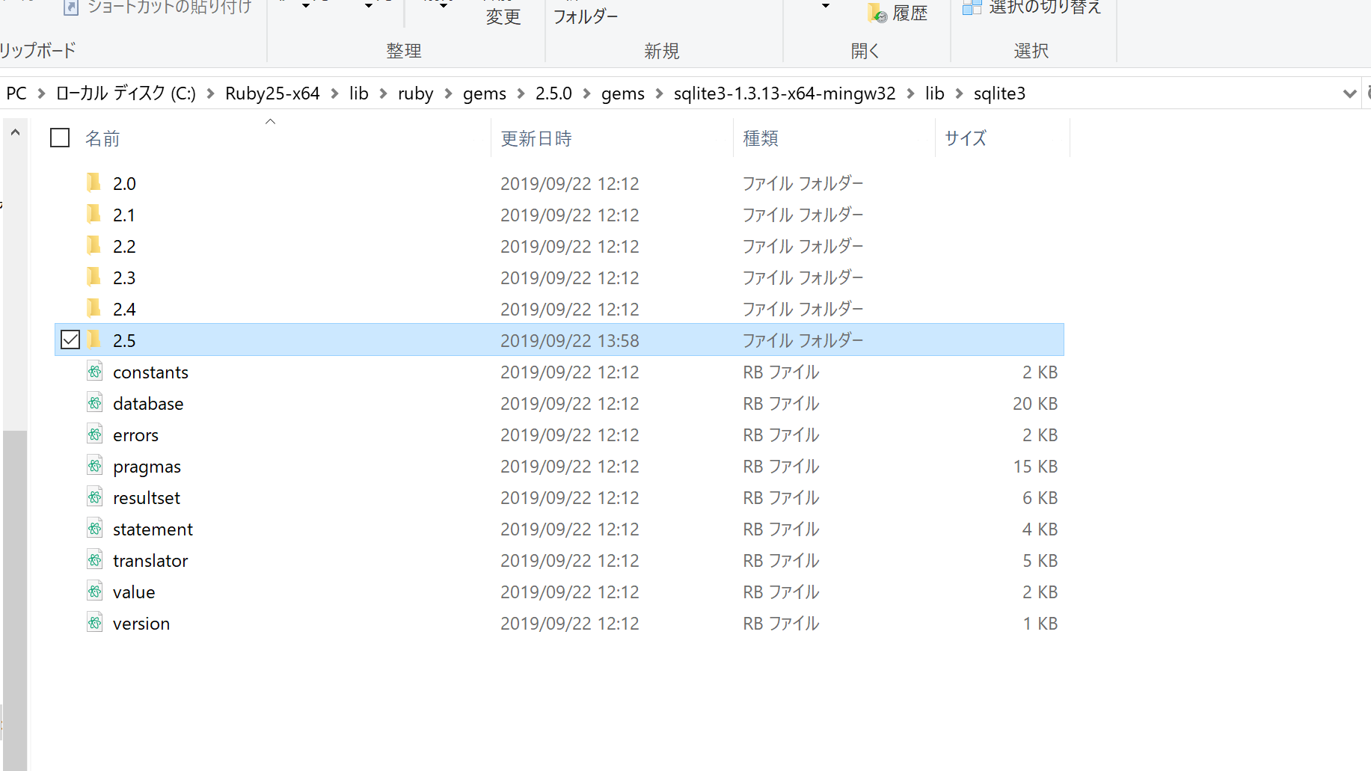Click the statement Ruby file icon
This screenshot has width=1371, height=771.
[95, 529]
